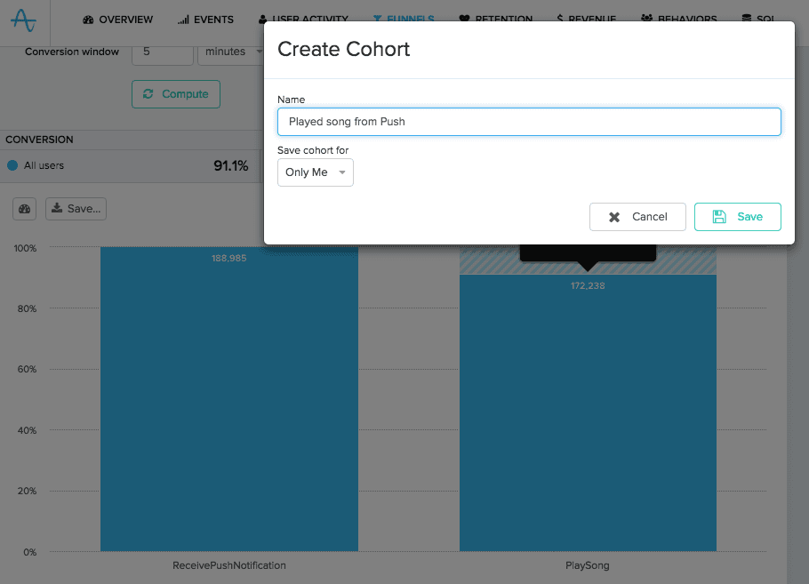Click the ReceivePushNotification funnel bar
Screen dimensions: 809x584
(229, 400)
